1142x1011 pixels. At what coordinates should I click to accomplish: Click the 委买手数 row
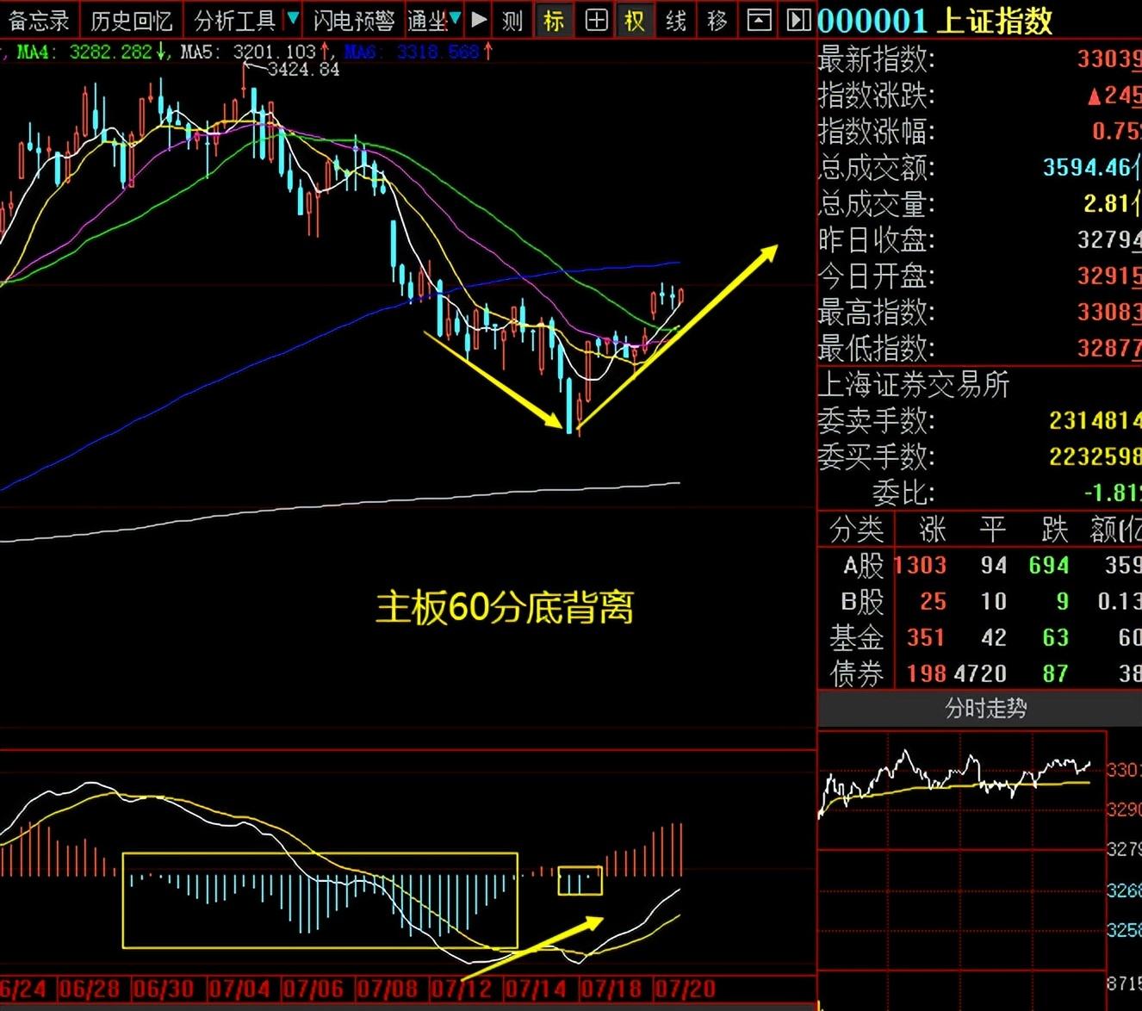(979, 457)
